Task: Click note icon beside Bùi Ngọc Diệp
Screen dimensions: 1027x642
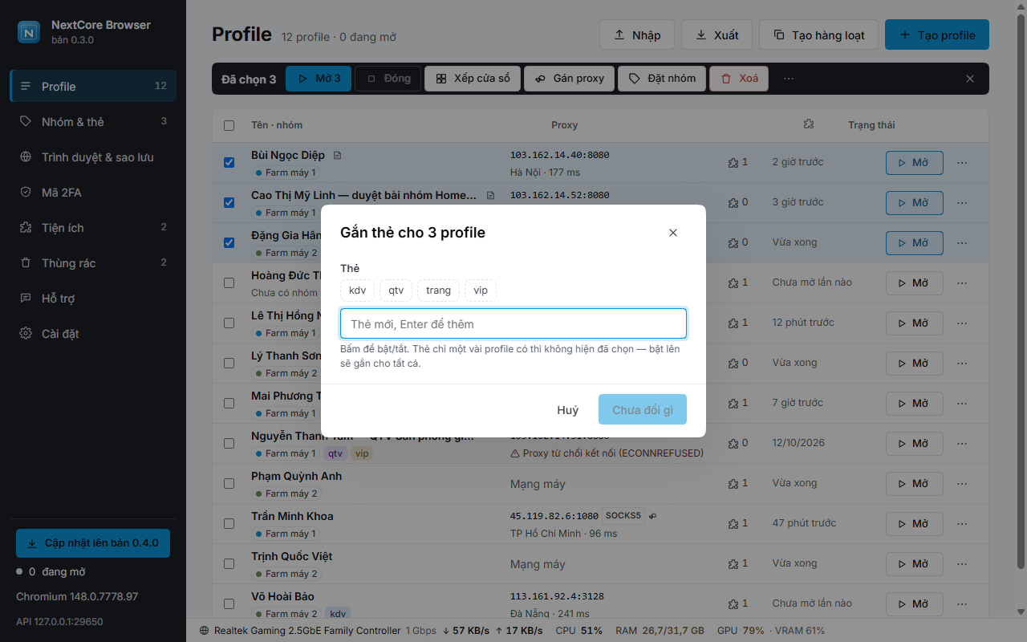Action: tap(337, 155)
